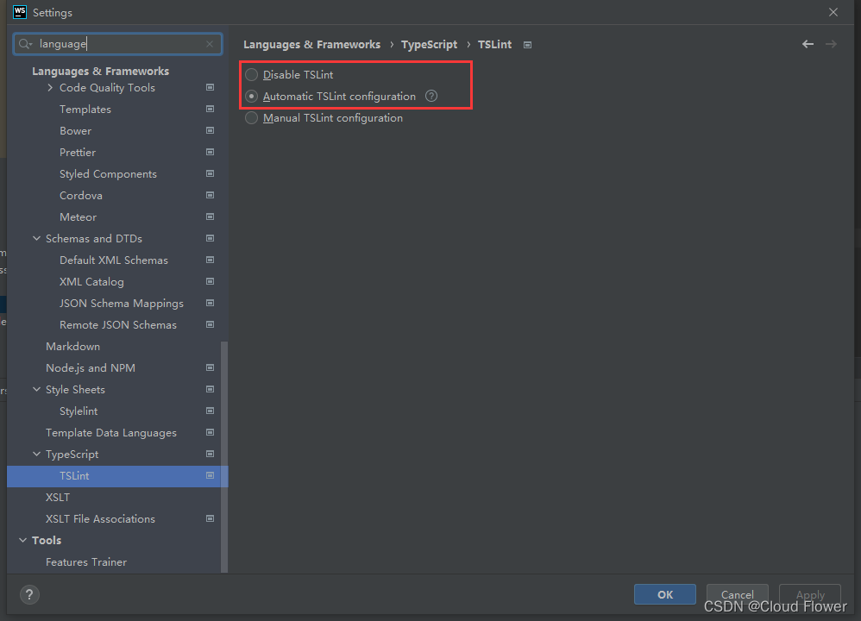Collapse the TypeScript tree node
This screenshot has width=861, height=621.
(35, 454)
